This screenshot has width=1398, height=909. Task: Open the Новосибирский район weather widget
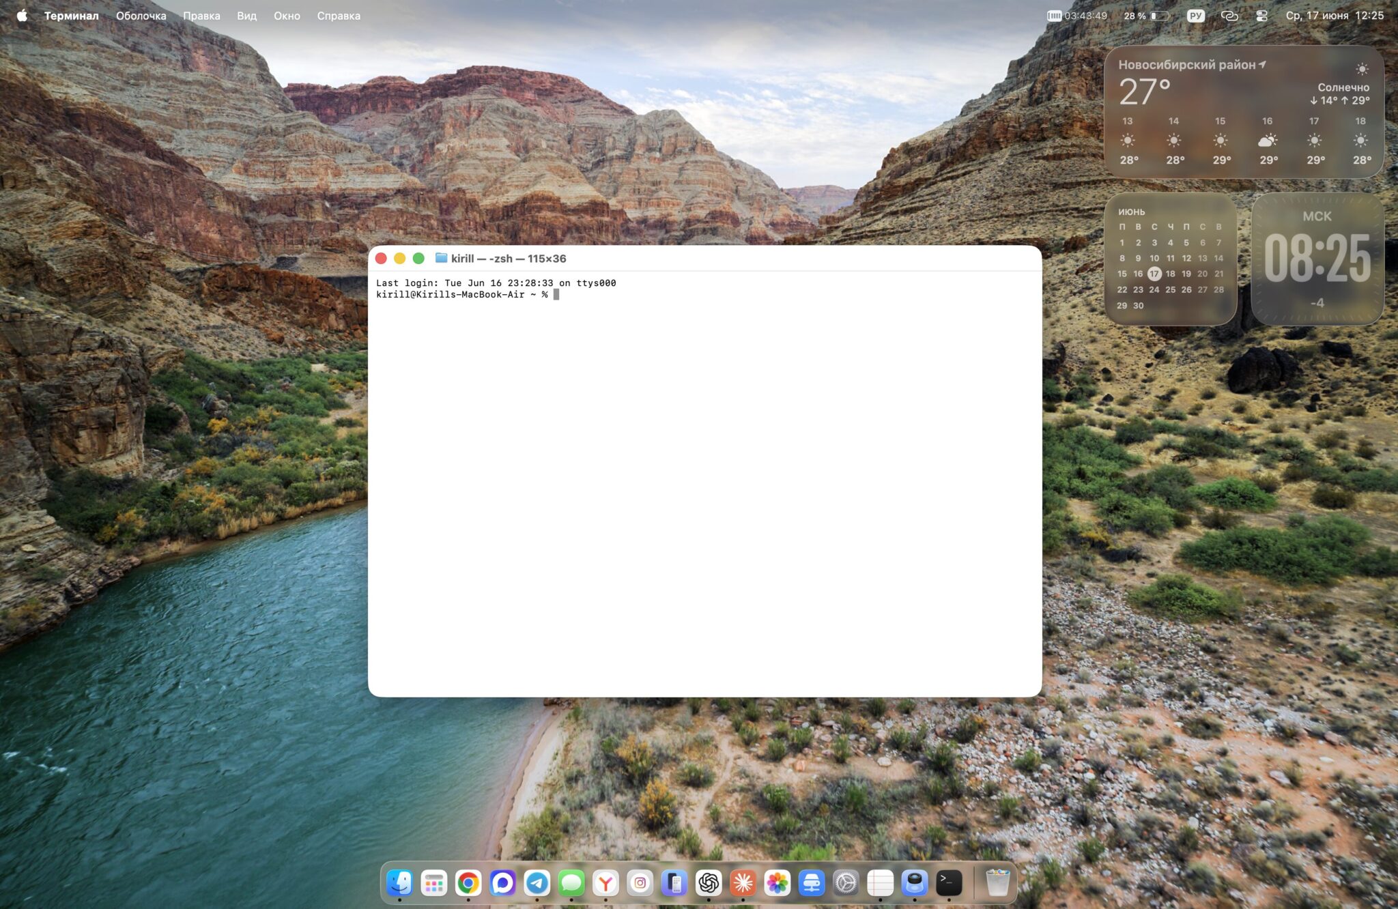point(1244,112)
